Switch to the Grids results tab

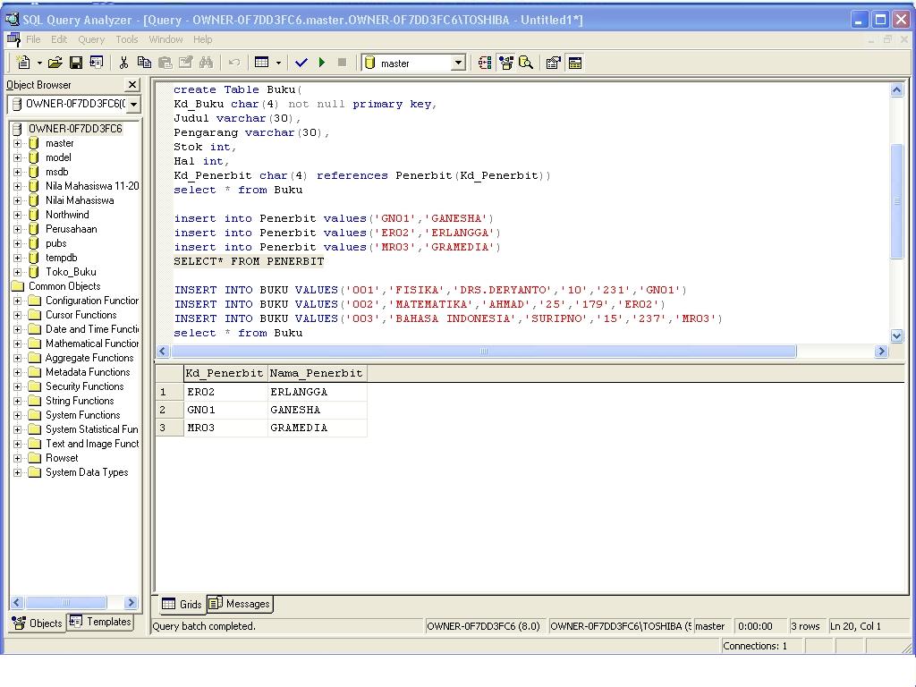182,604
